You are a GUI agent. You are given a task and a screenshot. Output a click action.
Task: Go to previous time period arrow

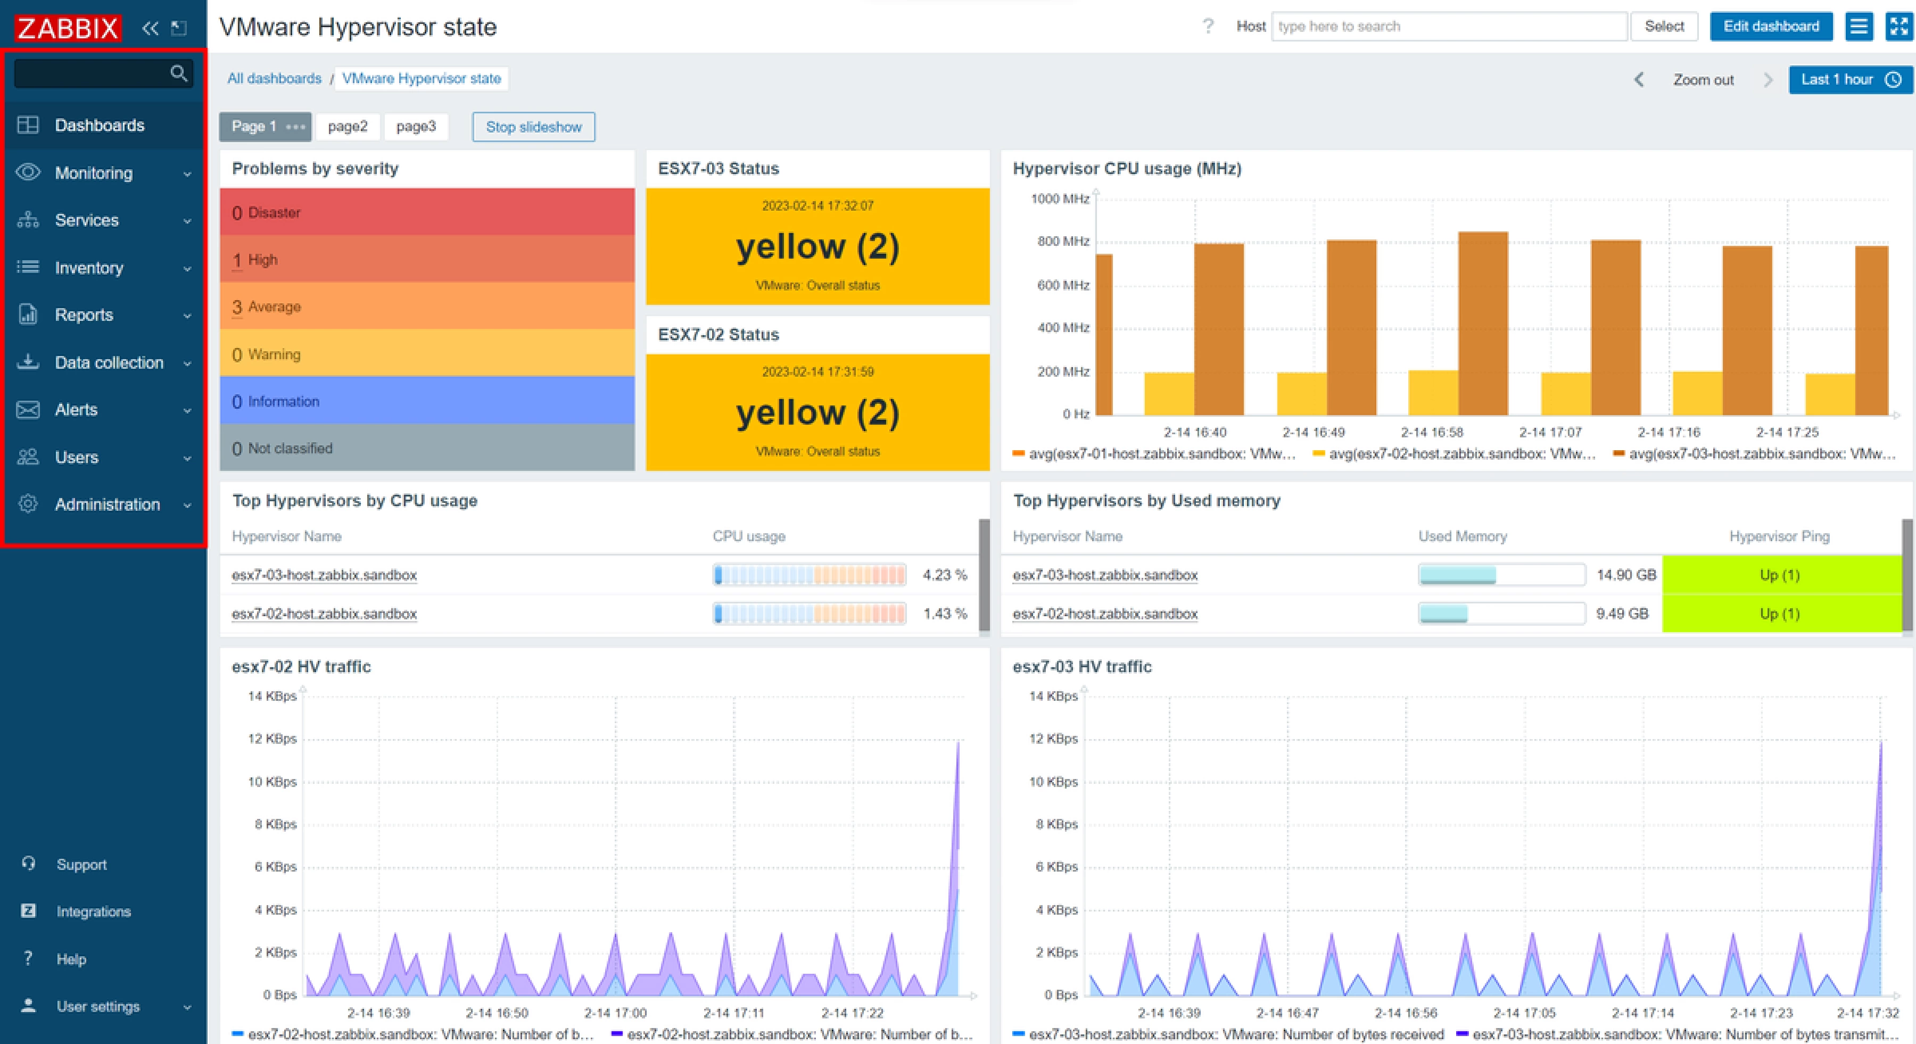(1639, 80)
